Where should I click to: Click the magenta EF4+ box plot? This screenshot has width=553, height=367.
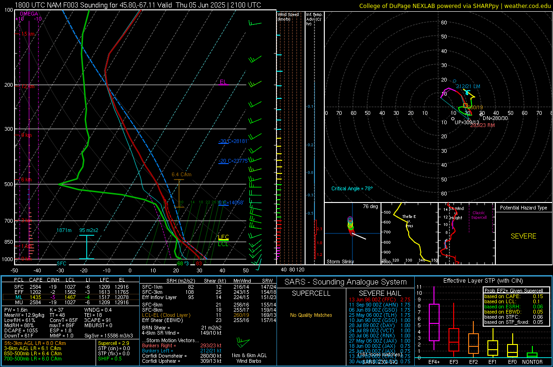[x=434, y=318]
